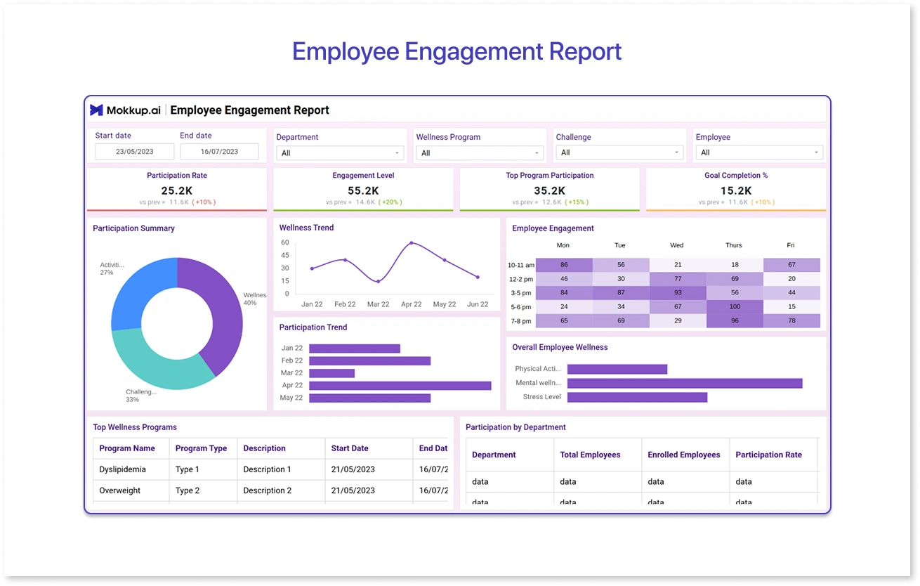
Task: Click the Mon column label in heatmap
Action: 563,245
